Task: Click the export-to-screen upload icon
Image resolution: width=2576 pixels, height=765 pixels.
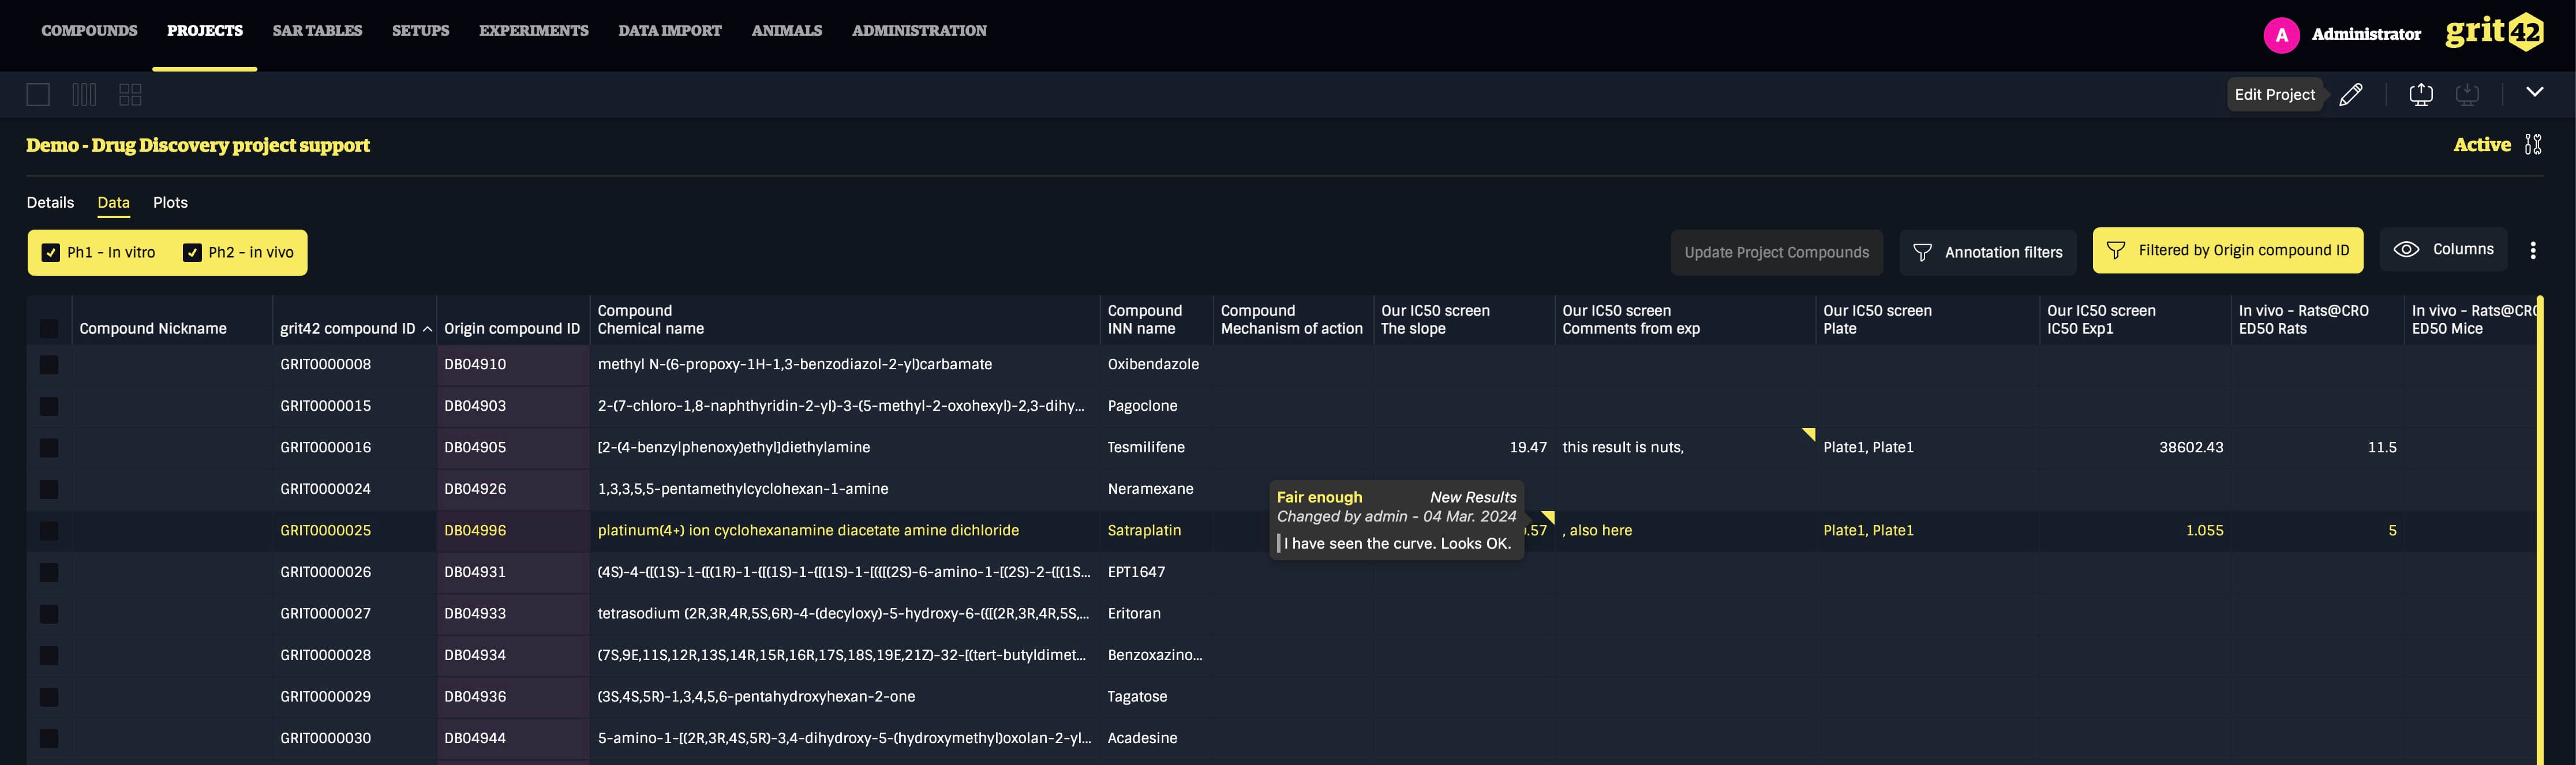Action: 2421,94
